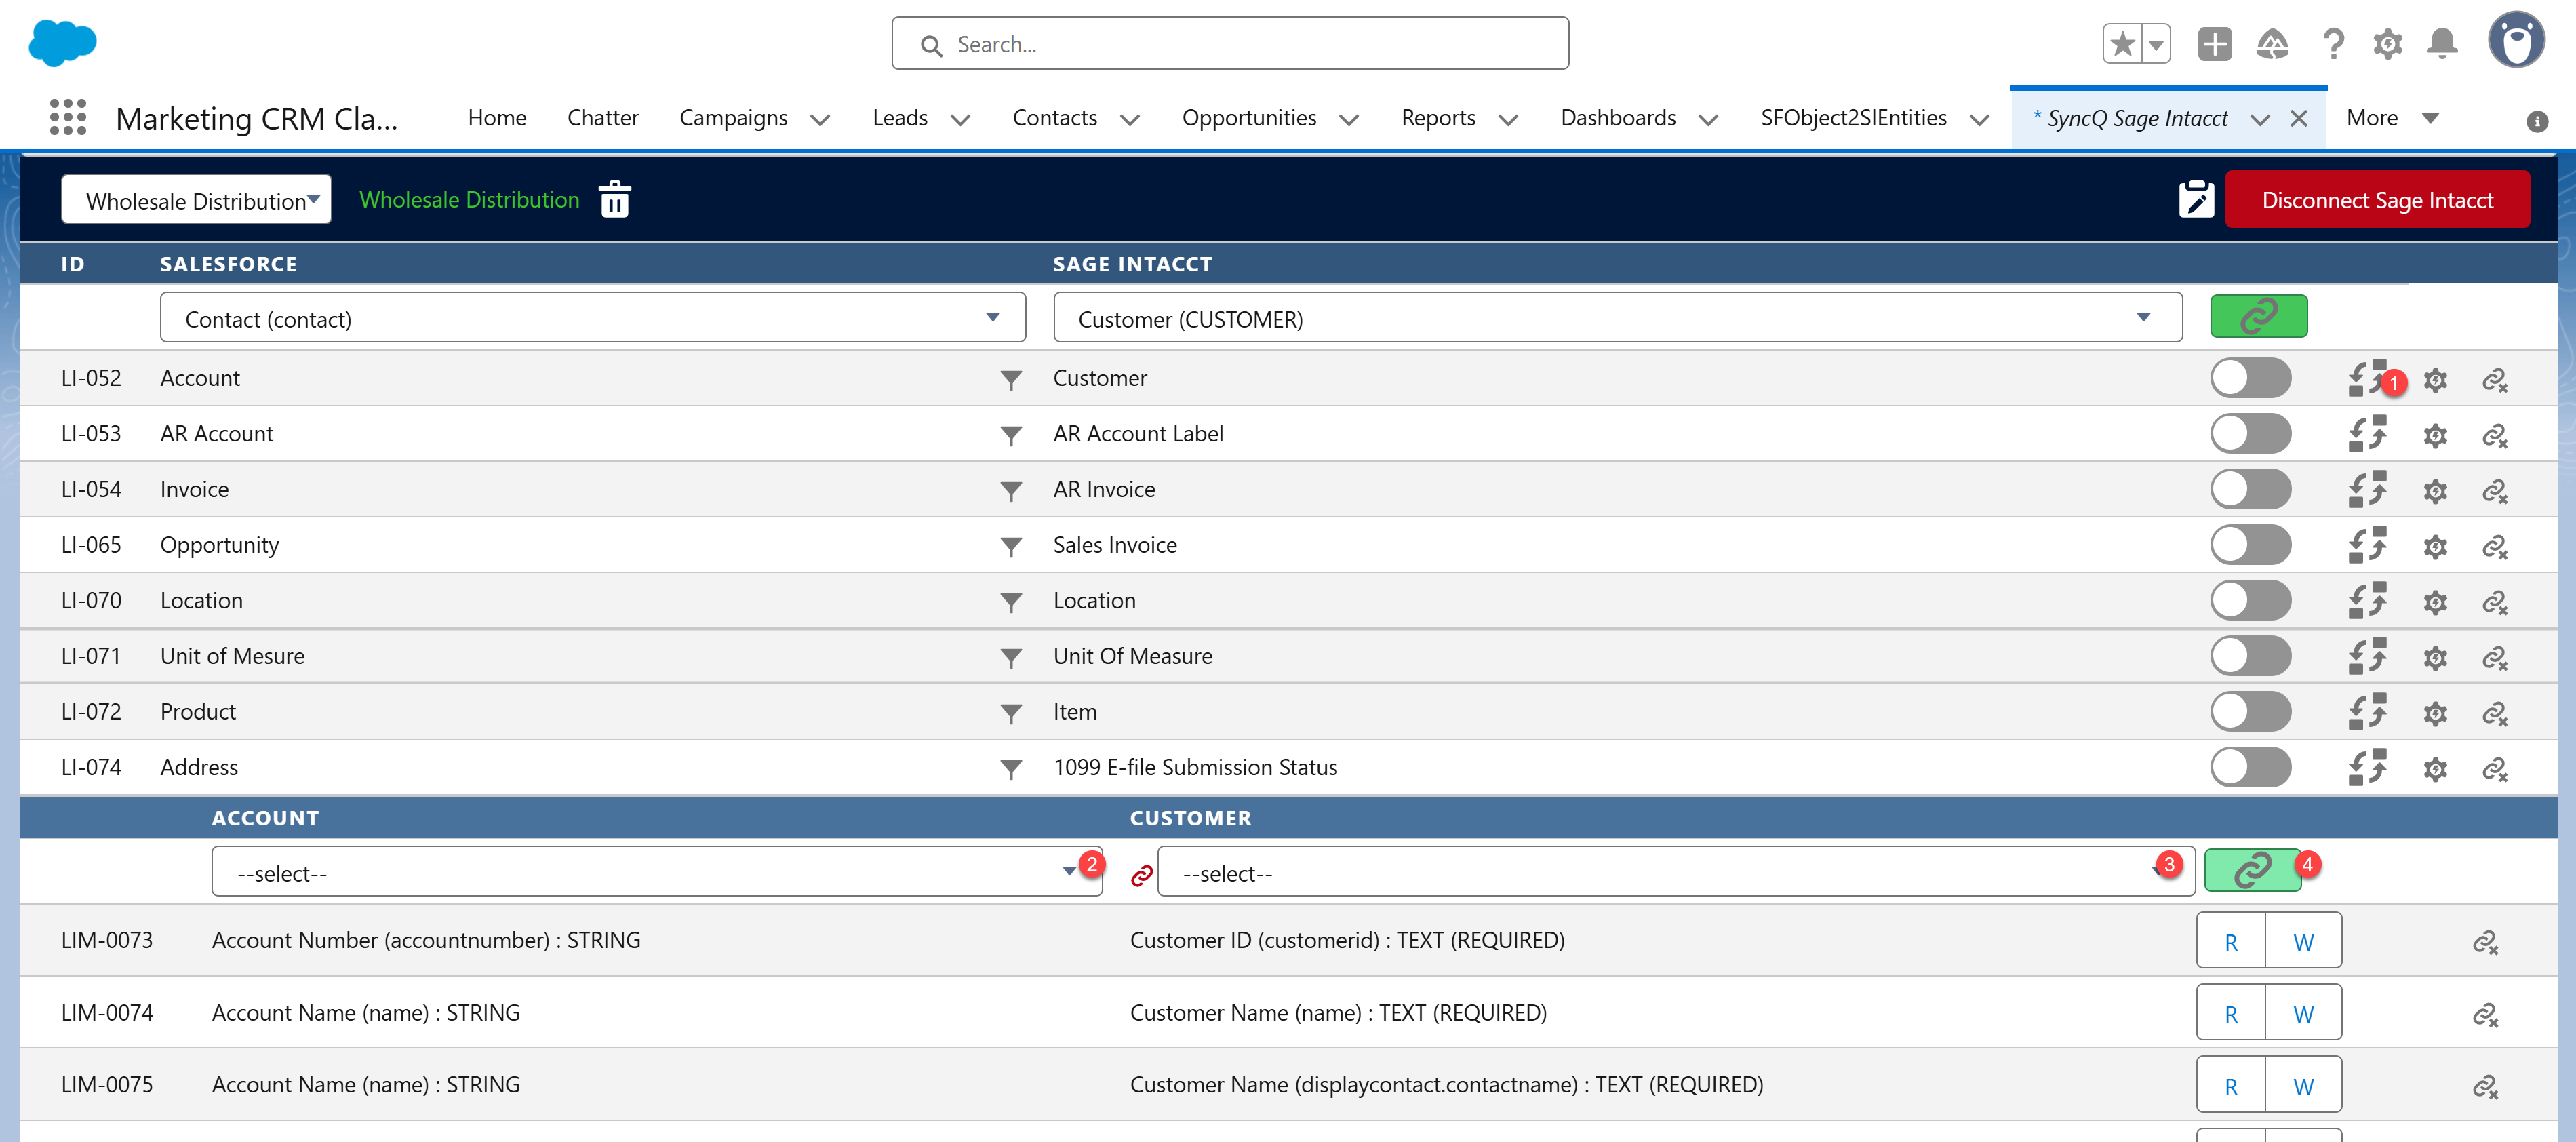The image size is (2576, 1142).
Task: Unlink field mapping LIM-0073
Action: tap(2485, 942)
